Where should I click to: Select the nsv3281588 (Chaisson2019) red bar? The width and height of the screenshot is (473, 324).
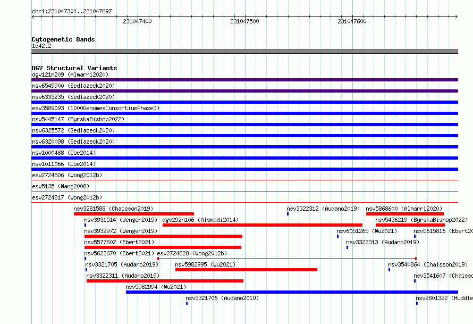(x=134, y=214)
